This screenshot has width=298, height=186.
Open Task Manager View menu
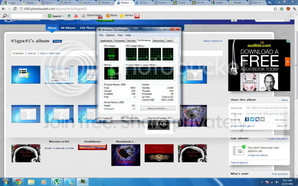[120, 35]
